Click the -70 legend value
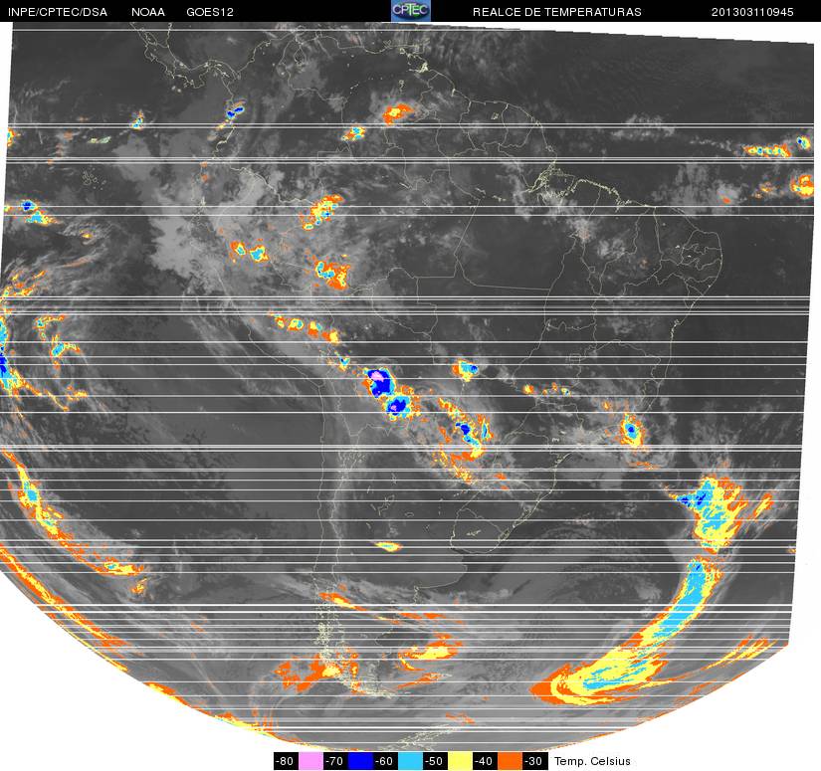Viewport: 821px width, 771px height. click(335, 761)
